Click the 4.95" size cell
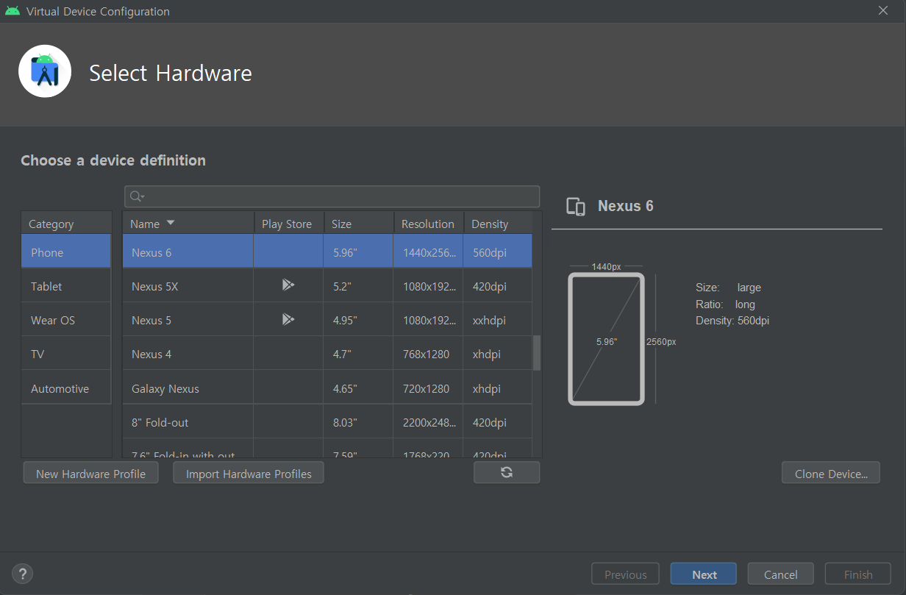906x595 pixels. click(x=358, y=320)
